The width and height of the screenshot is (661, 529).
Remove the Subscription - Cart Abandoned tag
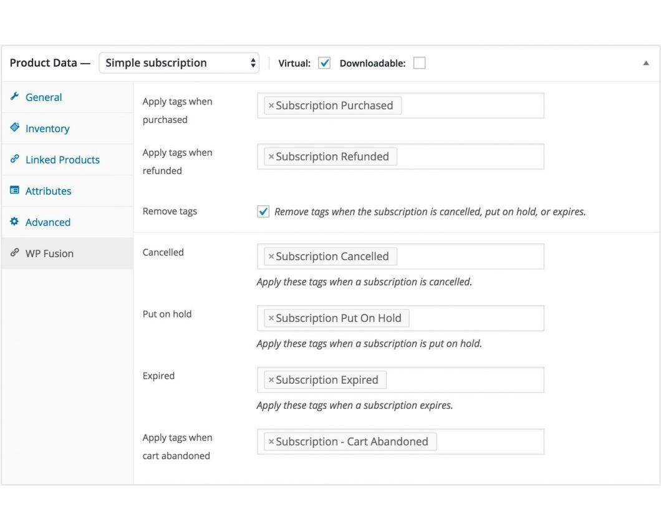[x=271, y=442]
